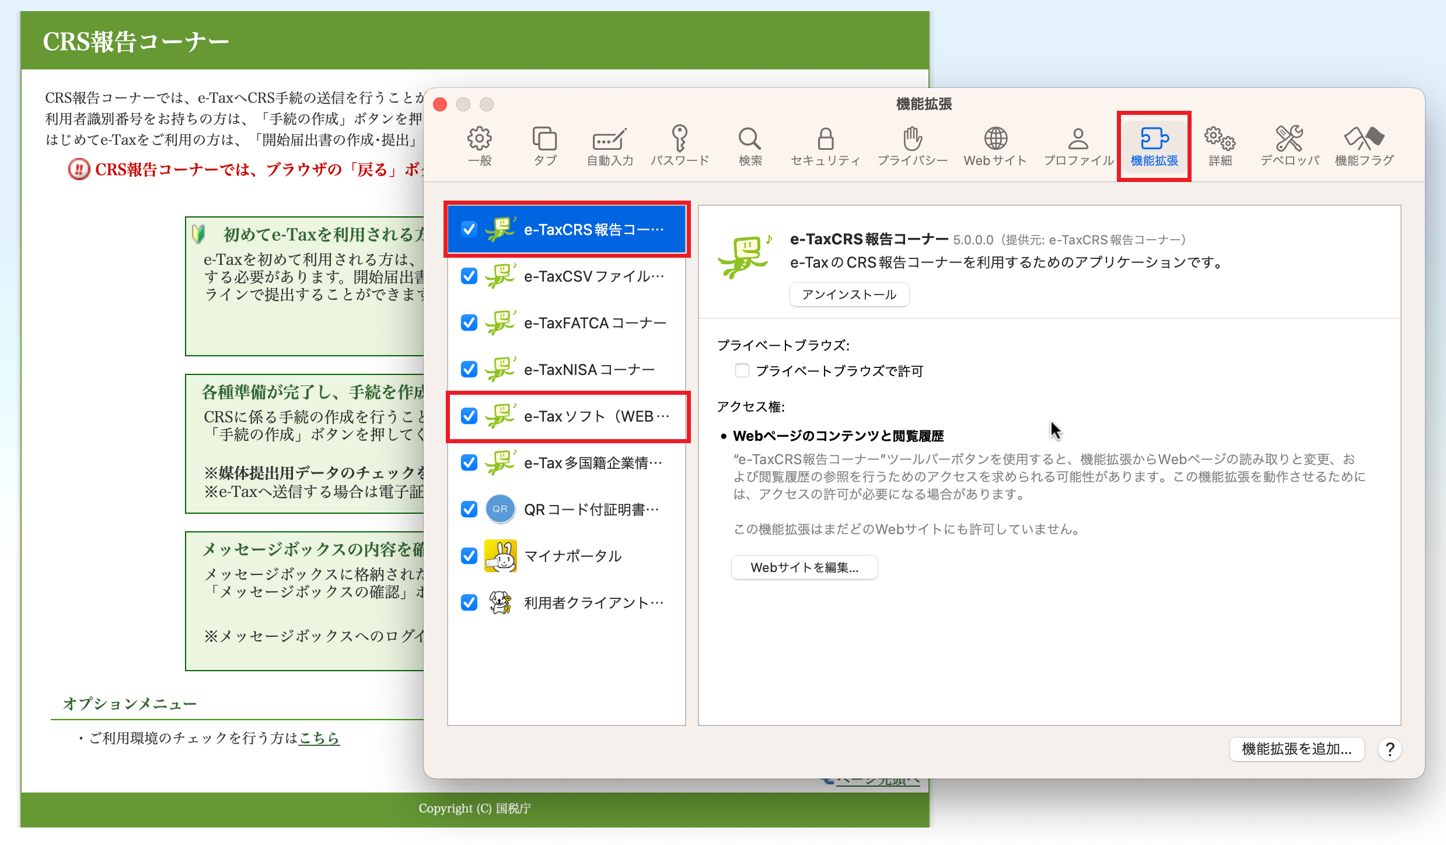
Task: Click the red warning icon on CRS page
Action: (x=79, y=170)
